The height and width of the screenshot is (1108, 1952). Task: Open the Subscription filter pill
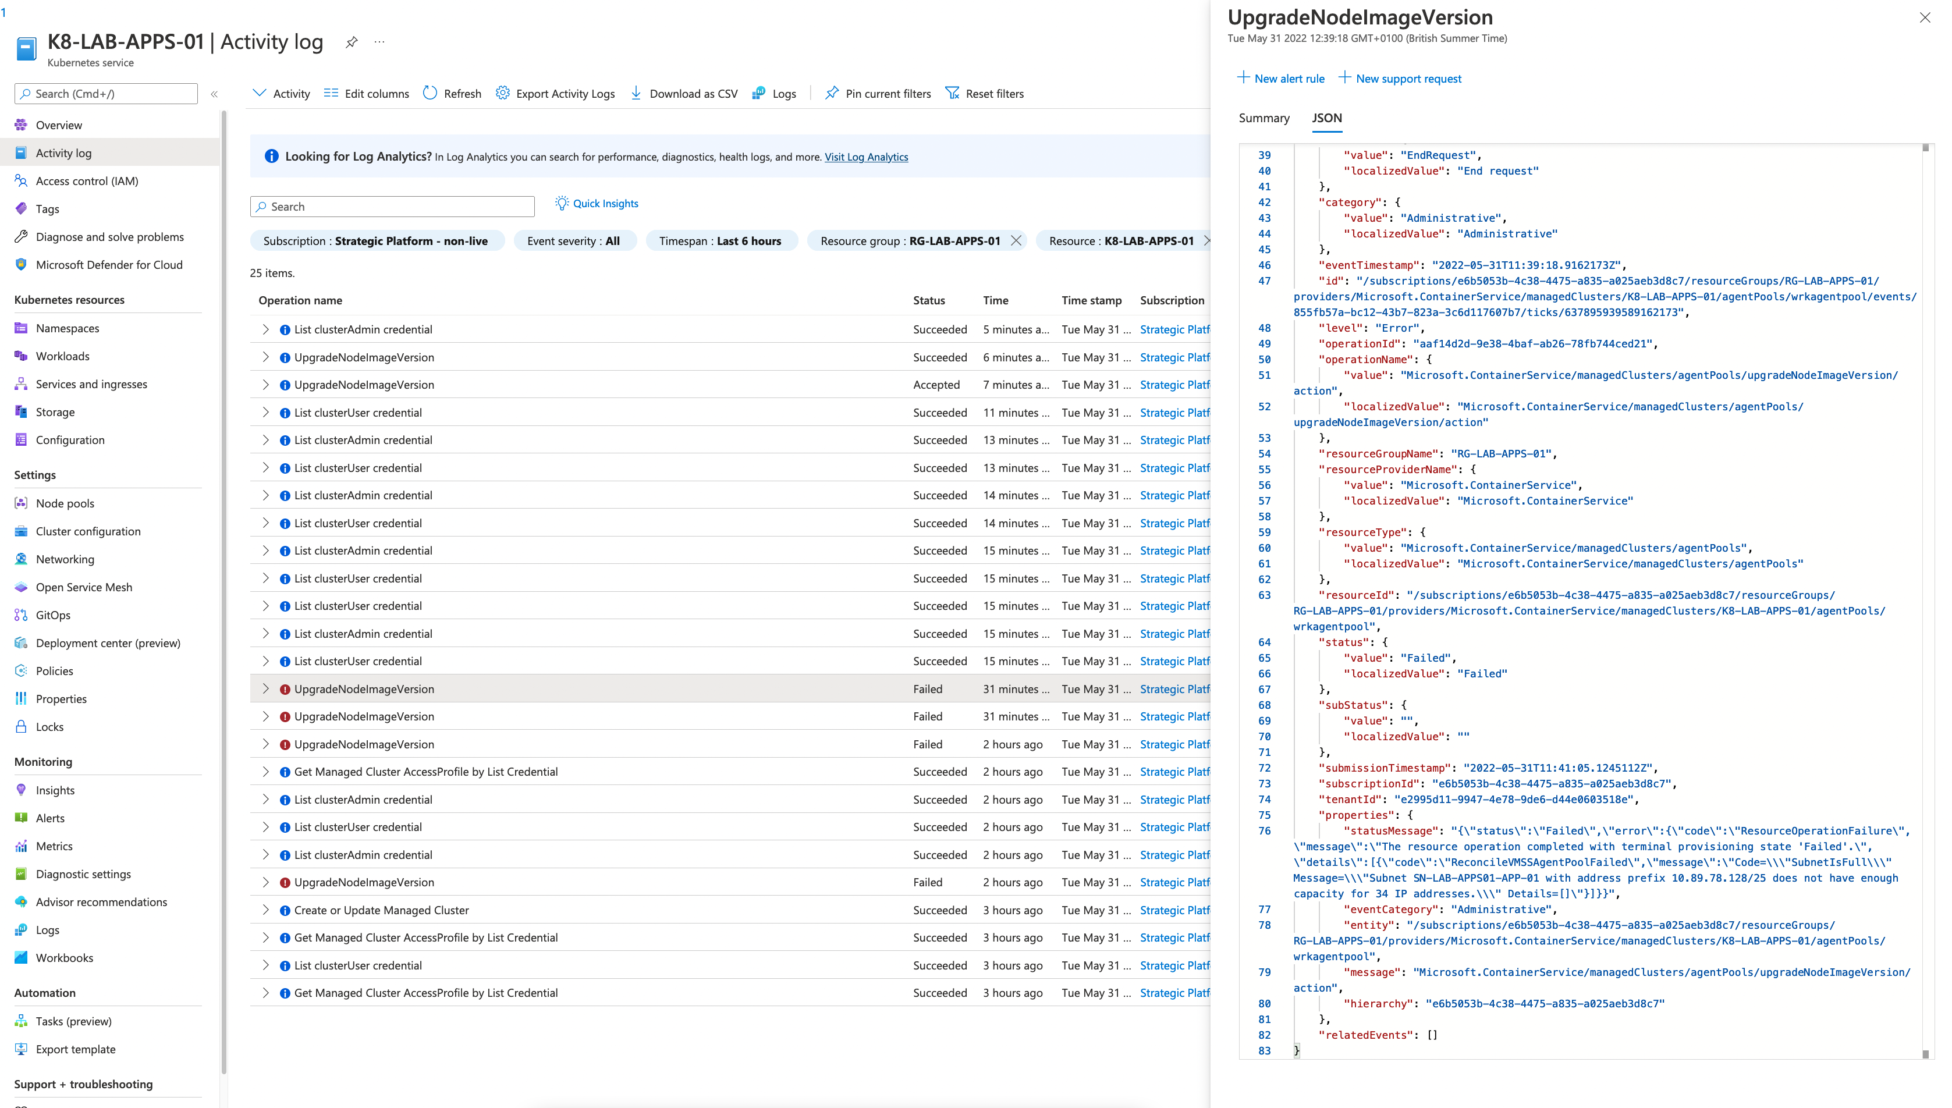pyautogui.click(x=377, y=240)
